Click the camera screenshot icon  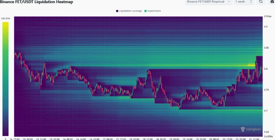coord(272,2)
